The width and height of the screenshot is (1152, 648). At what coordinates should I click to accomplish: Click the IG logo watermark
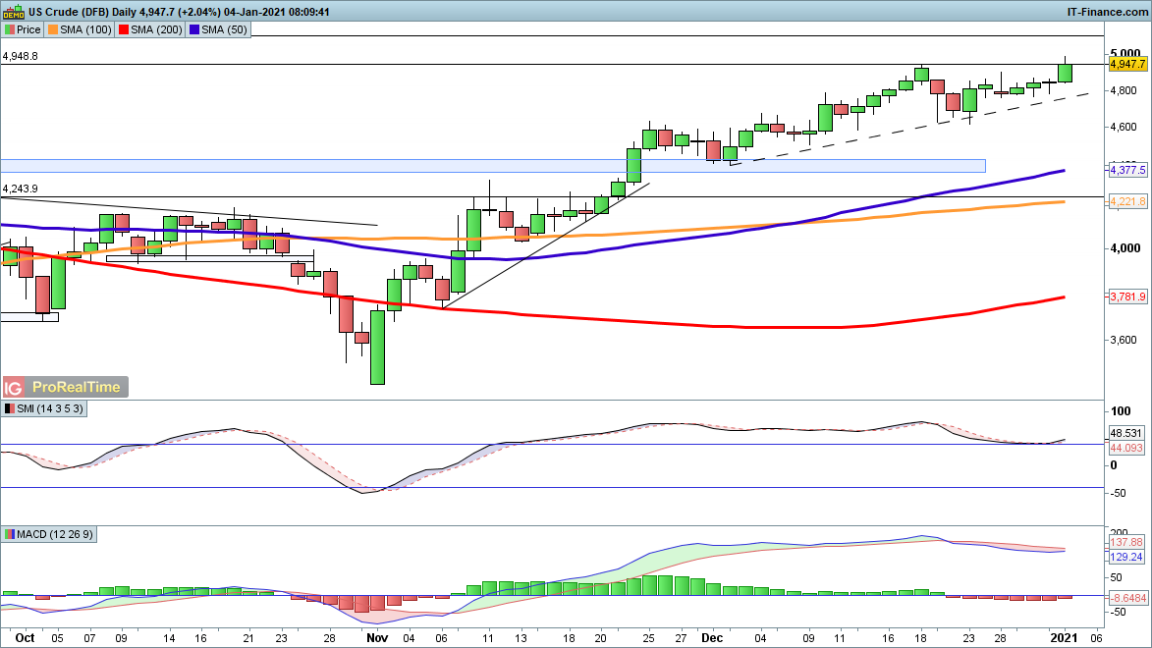pos(14,387)
